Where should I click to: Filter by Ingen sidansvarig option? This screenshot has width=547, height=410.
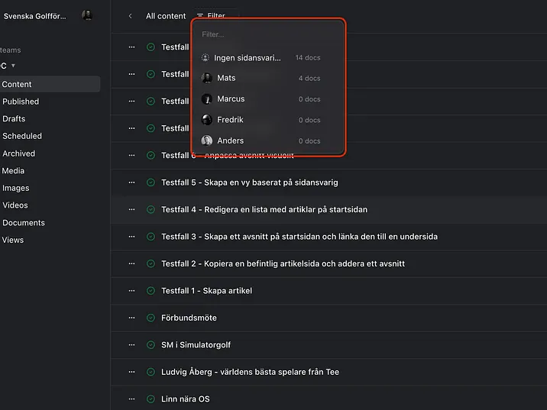pyautogui.click(x=247, y=58)
